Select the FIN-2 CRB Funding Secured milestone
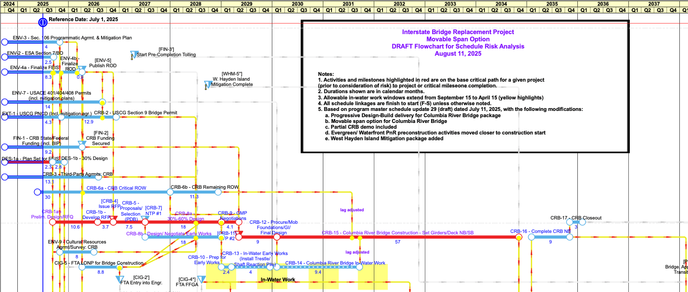 [82, 144]
